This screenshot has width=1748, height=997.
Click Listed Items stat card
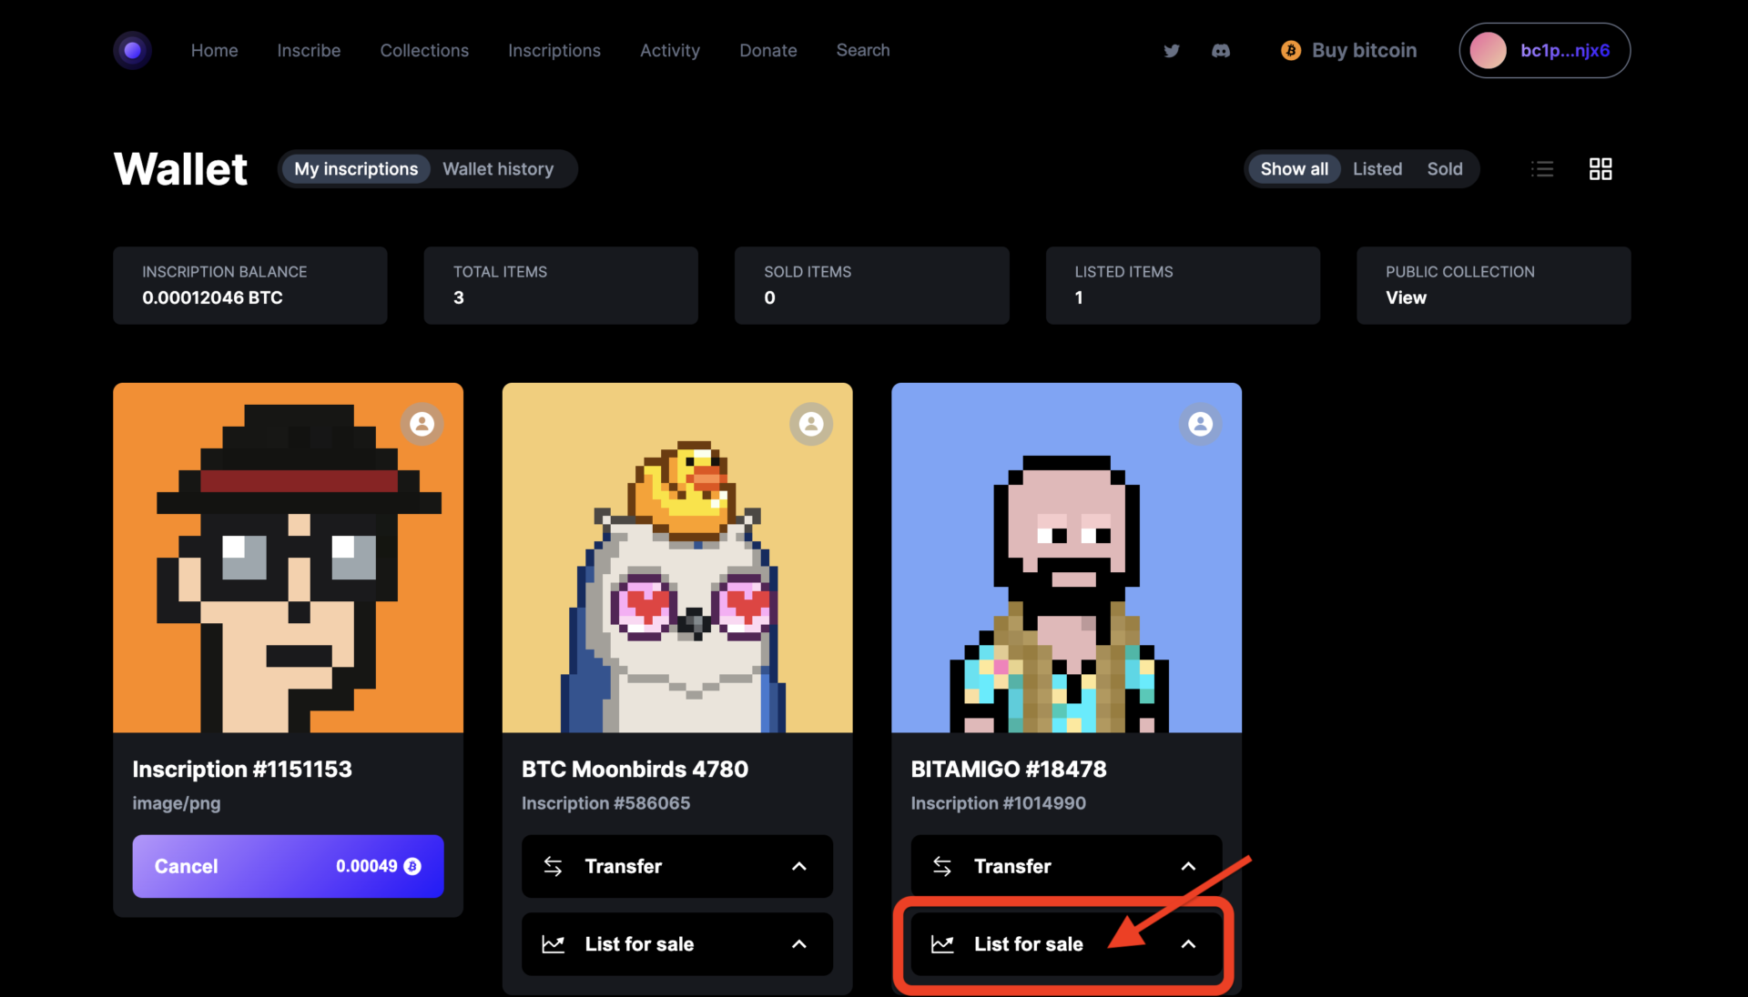coord(1183,286)
